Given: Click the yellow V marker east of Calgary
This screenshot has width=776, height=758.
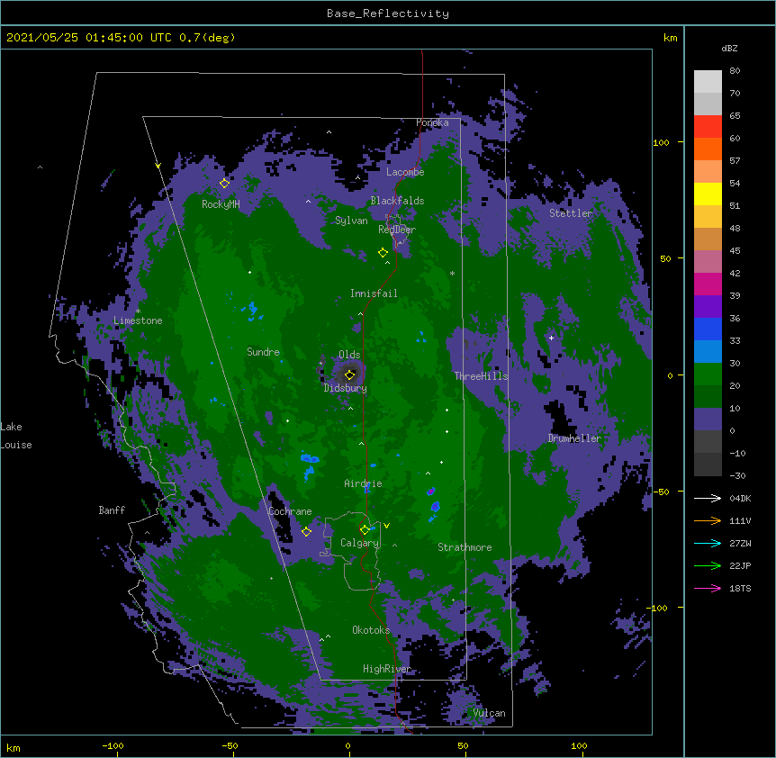Looking at the screenshot, I should (386, 526).
